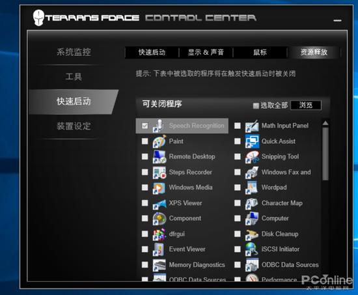Click the Speech Recognition label
358x295 pixels.
tap(197, 126)
